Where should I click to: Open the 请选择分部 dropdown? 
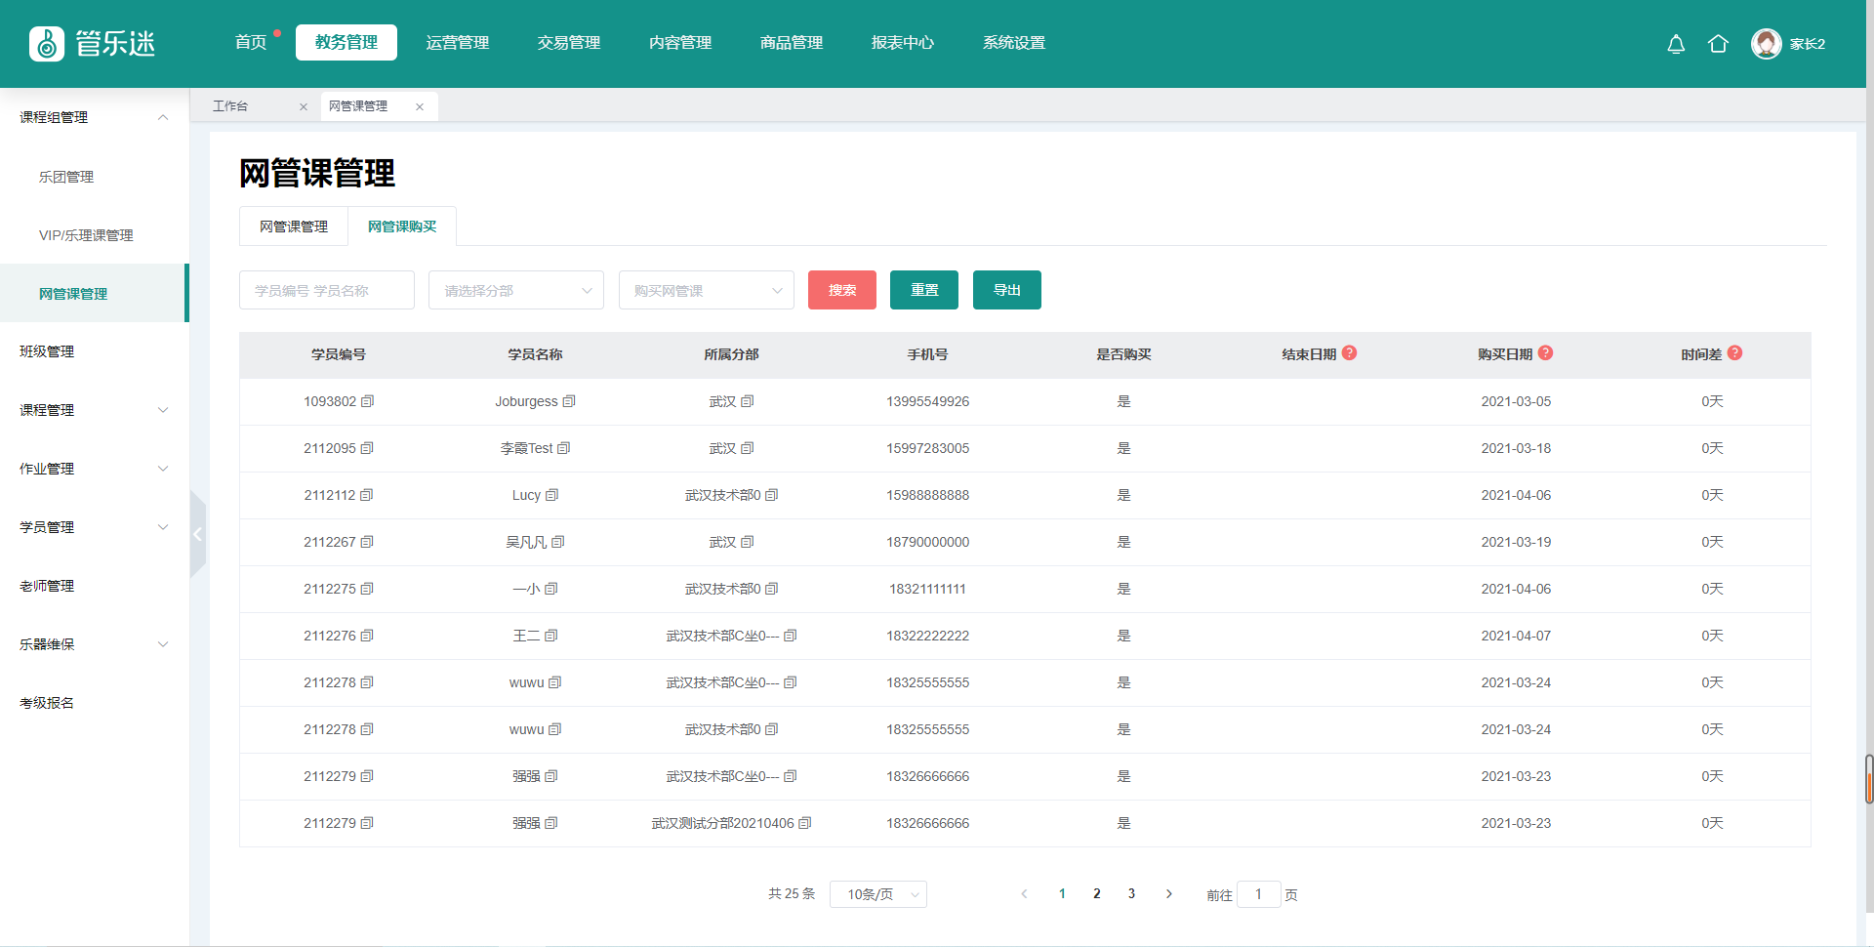point(515,290)
